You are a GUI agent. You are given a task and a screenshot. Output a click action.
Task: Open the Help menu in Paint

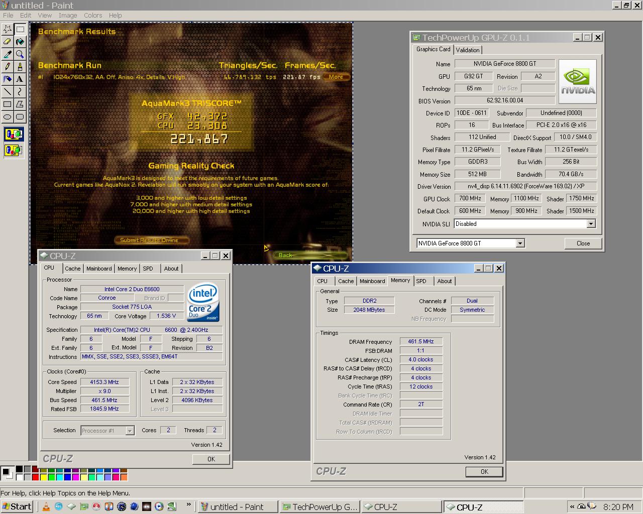116,15
